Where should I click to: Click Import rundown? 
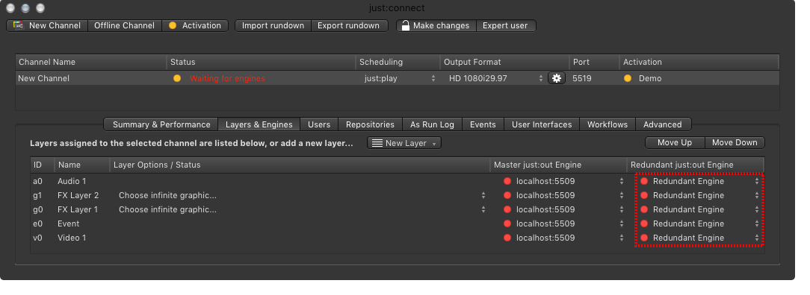pos(273,25)
